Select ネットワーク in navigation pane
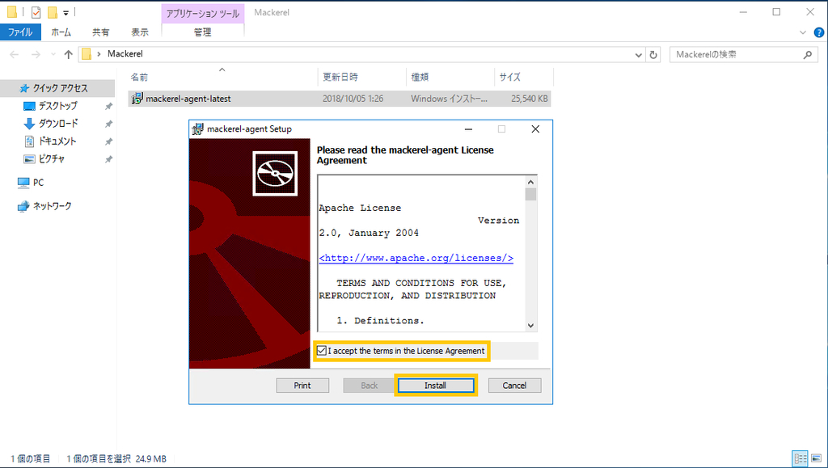The width and height of the screenshot is (828, 468). coord(52,206)
